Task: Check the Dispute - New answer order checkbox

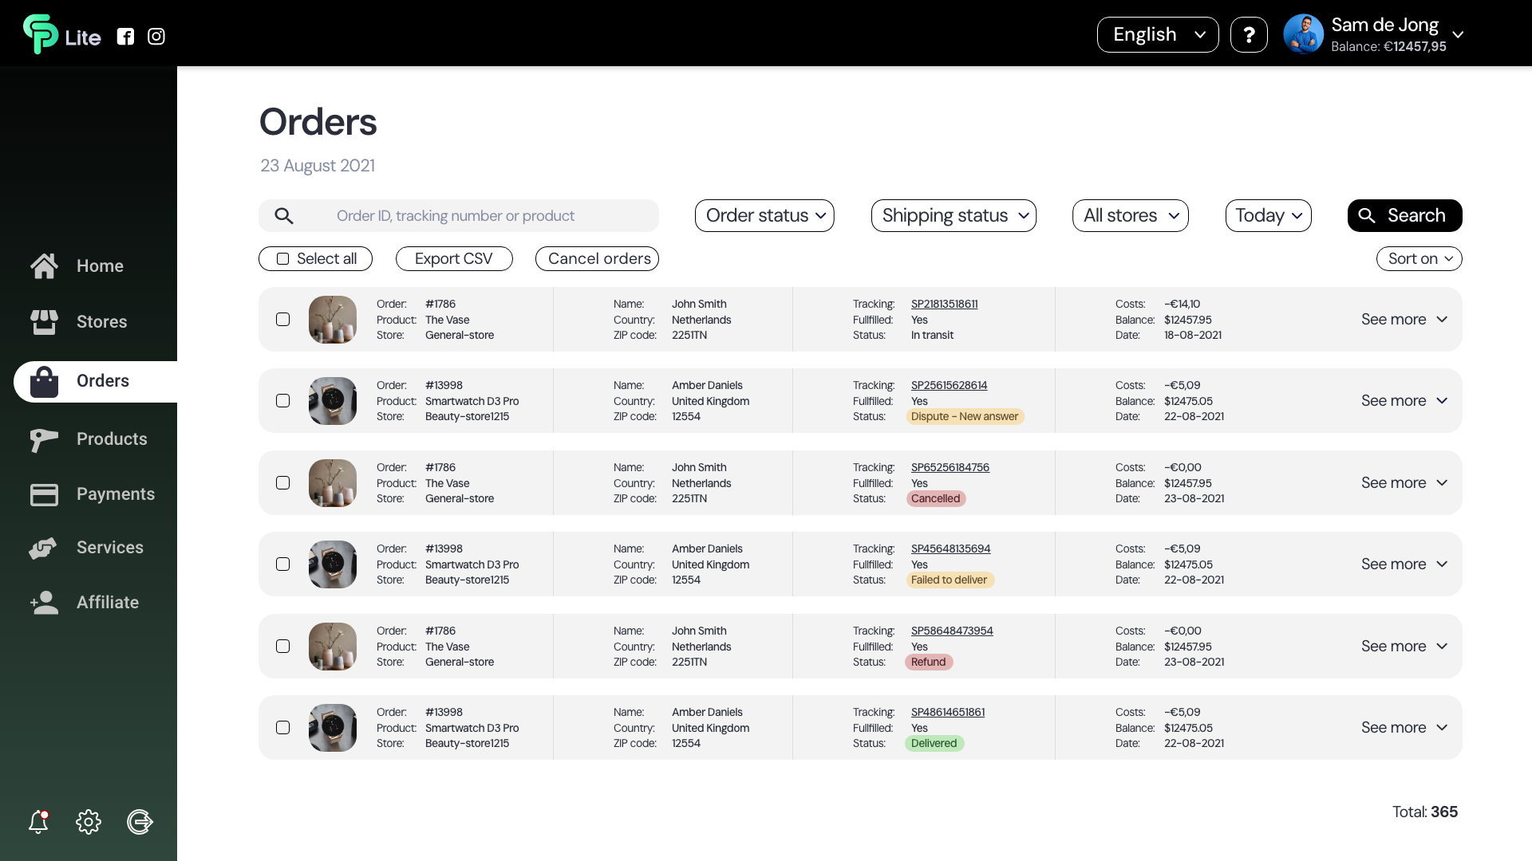Action: pos(282,401)
